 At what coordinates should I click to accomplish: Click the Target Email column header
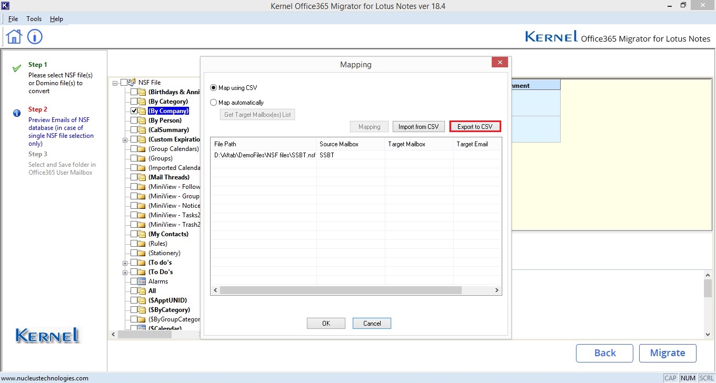point(477,144)
